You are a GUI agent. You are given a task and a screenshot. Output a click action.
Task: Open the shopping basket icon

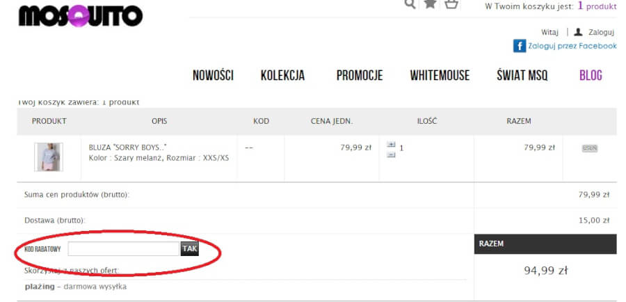pos(451,4)
